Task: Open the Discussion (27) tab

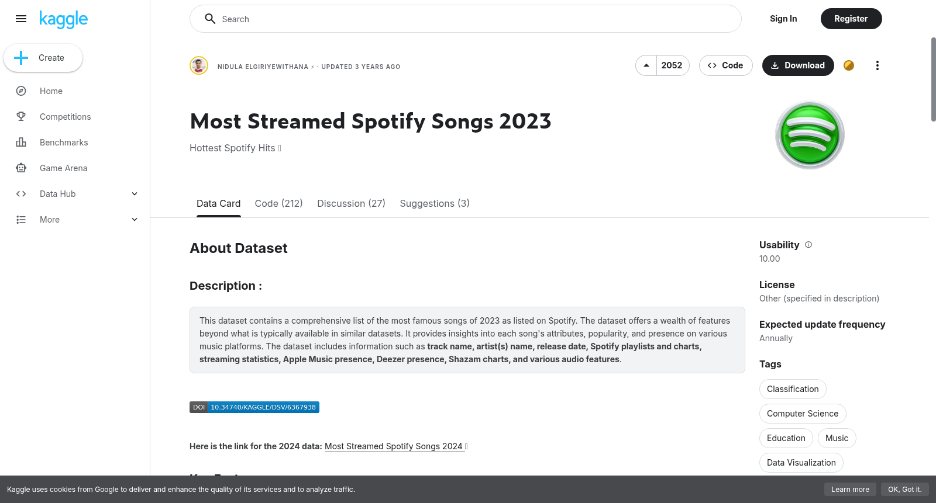Action: 351,203
